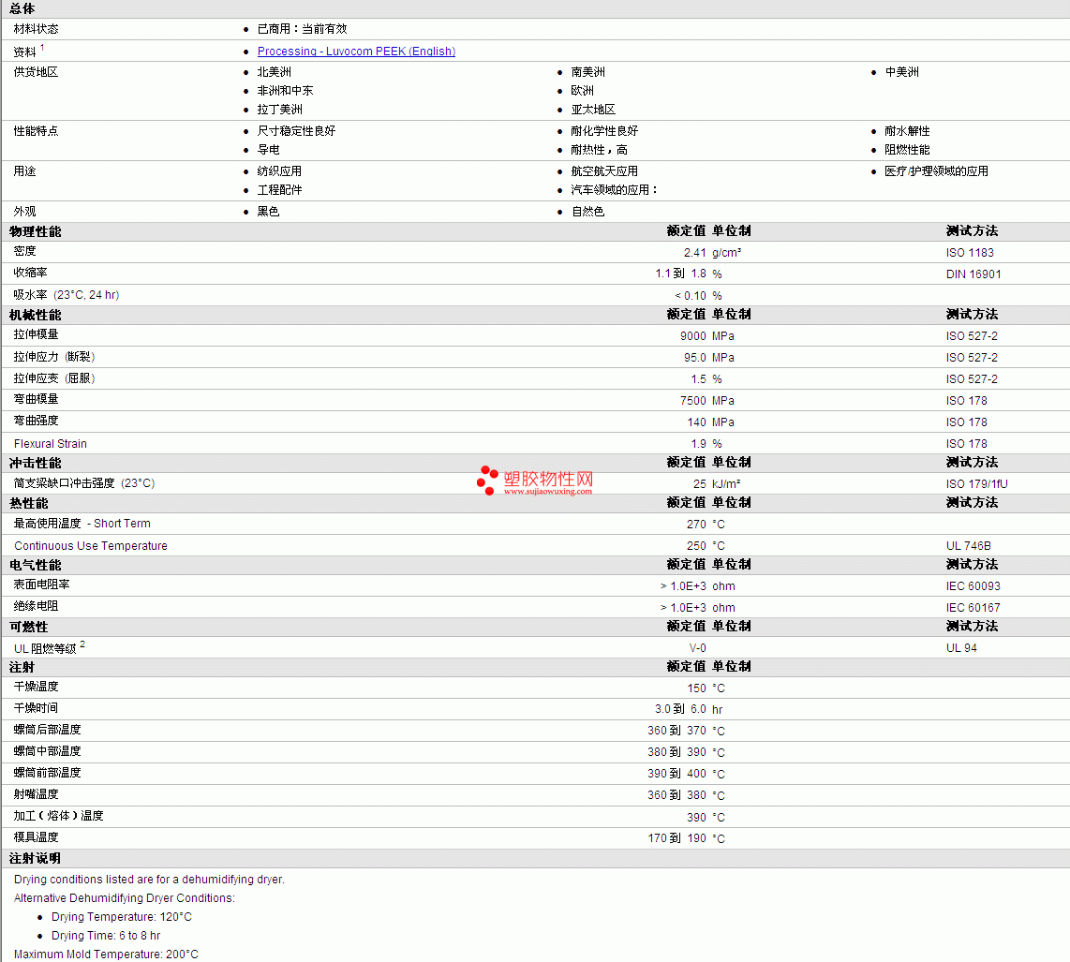Click the 阻燃性能 feature entry
The height and width of the screenshot is (962, 1070).
(908, 150)
